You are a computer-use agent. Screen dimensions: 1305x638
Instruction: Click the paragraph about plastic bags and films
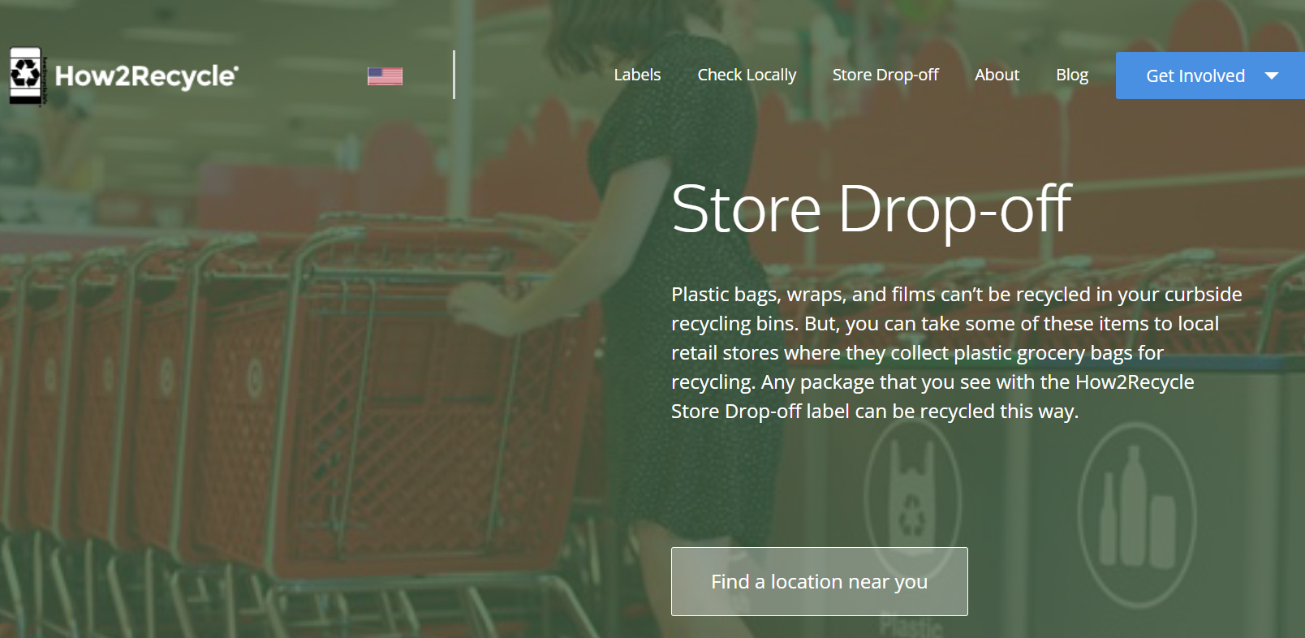click(x=957, y=352)
